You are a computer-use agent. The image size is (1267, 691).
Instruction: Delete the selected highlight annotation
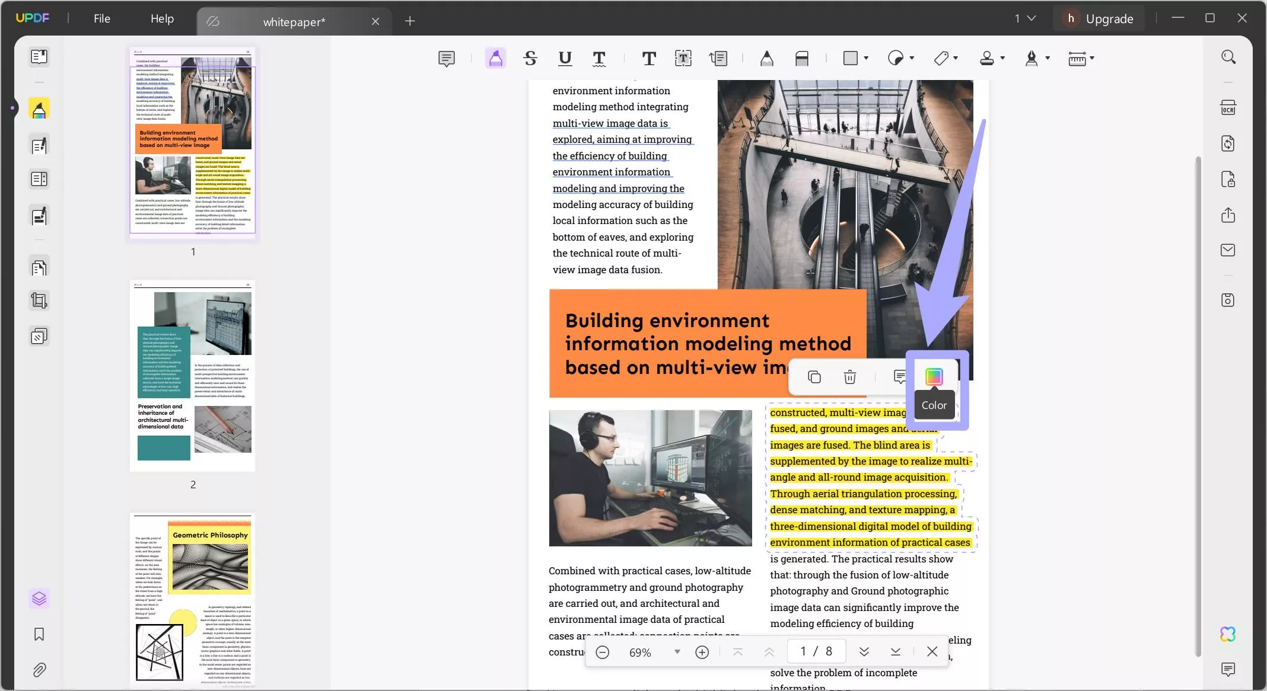tap(849, 377)
